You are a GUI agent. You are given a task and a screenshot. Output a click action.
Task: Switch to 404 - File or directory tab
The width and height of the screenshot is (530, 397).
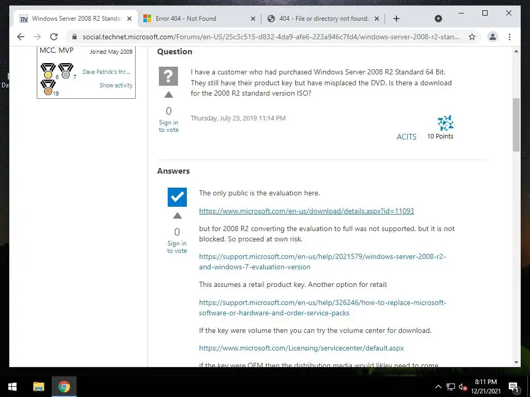[x=324, y=19]
